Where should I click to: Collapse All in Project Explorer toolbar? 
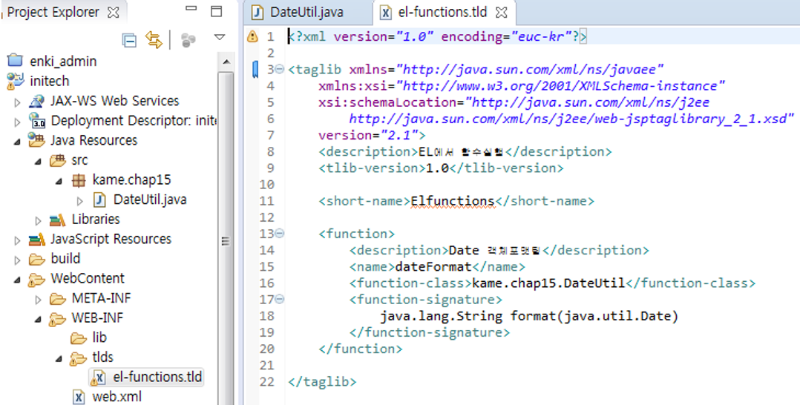tap(130, 40)
